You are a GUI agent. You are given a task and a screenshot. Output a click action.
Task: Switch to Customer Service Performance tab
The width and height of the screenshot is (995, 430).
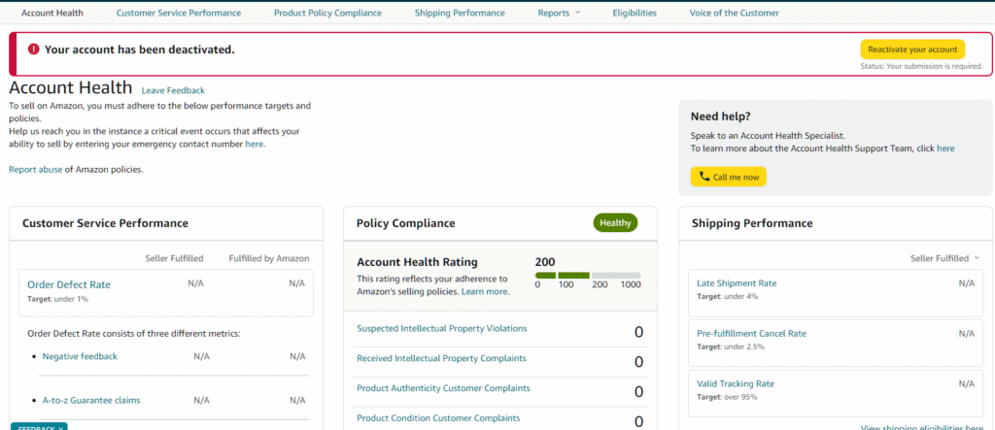pyautogui.click(x=178, y=13)
